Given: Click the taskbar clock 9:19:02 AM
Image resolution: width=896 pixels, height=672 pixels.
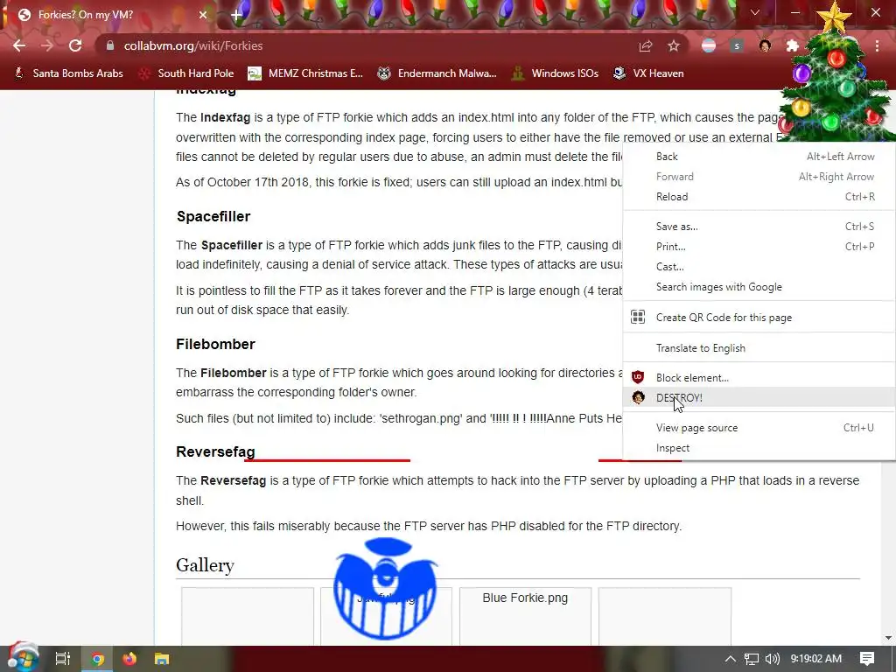Looking at the screenshot, I should click(816, 659).
